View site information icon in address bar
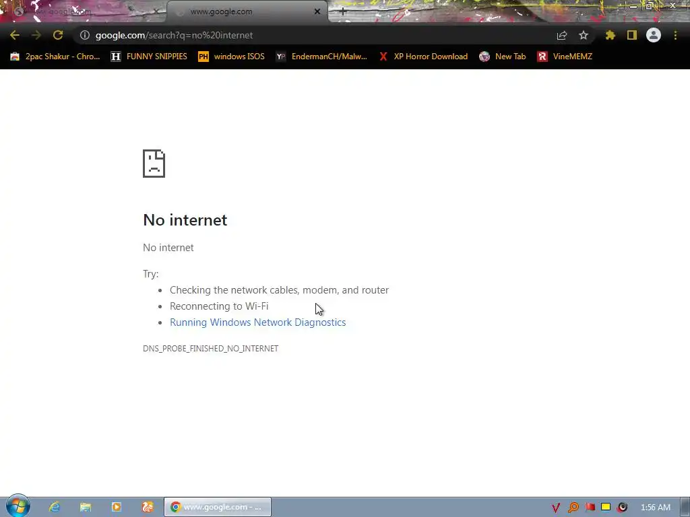Viewport: 690px width, 517px height. [x=85, y=35]
